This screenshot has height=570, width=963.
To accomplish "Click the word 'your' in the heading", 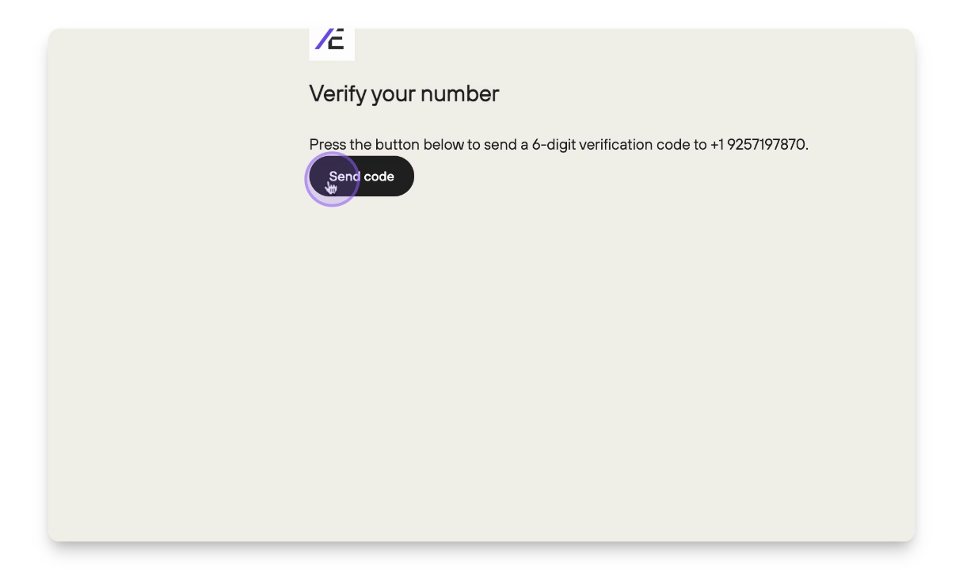I will click(394, 94).
